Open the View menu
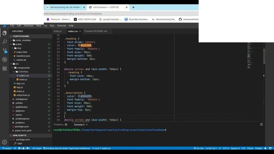Viewport: 274px width, 154px height. coord(39,26)
